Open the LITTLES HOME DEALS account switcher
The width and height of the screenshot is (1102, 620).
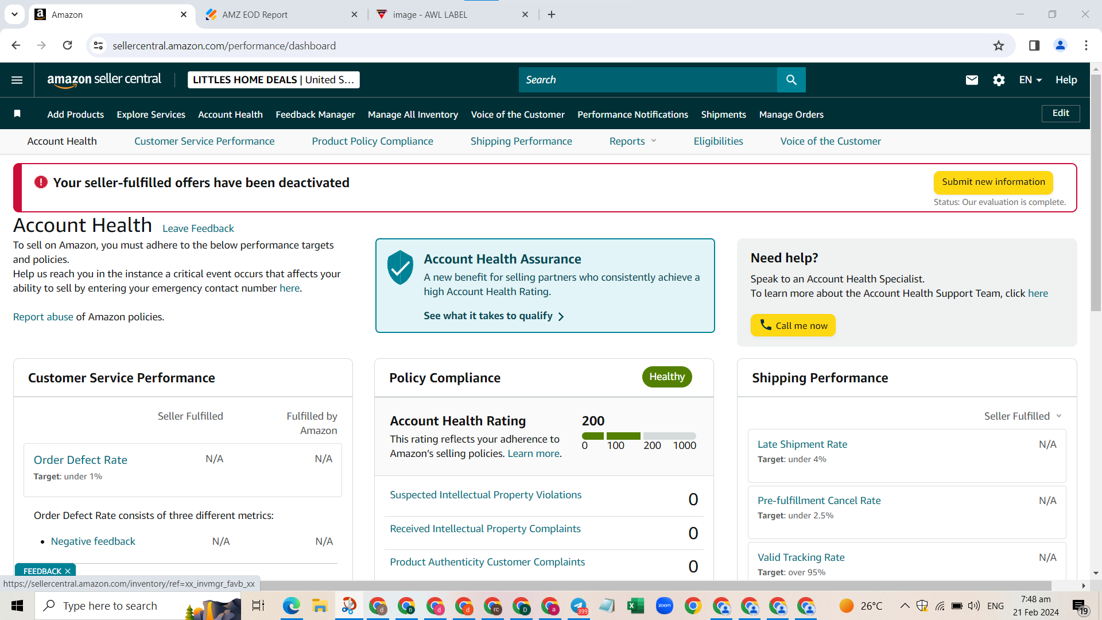[x=274, y=80]
